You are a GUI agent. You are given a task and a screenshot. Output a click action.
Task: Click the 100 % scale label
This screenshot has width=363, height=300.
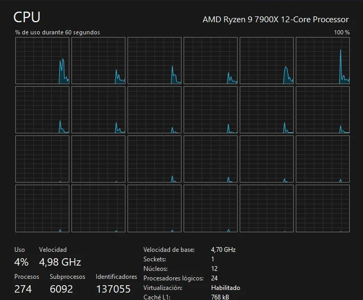[342, 32]
